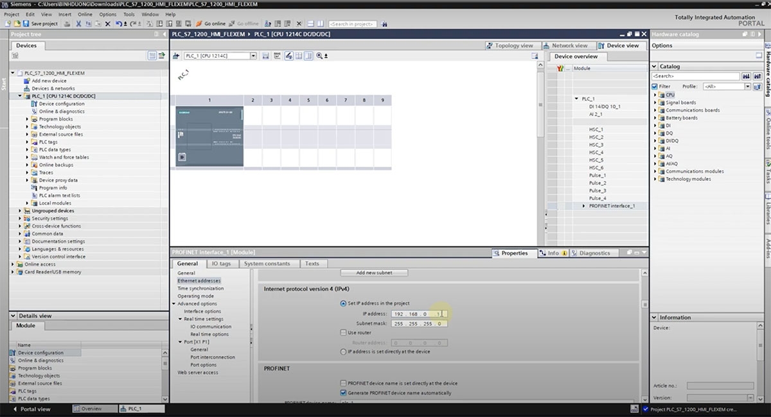The image size is (771, 417).
Task: Click the hardware catalog Search field
Action: tap(696, 76)
